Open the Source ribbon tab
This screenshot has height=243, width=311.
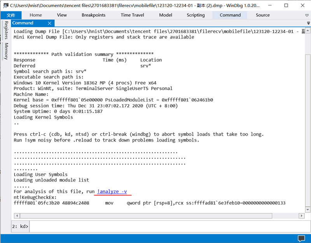[x=263, y=15]
